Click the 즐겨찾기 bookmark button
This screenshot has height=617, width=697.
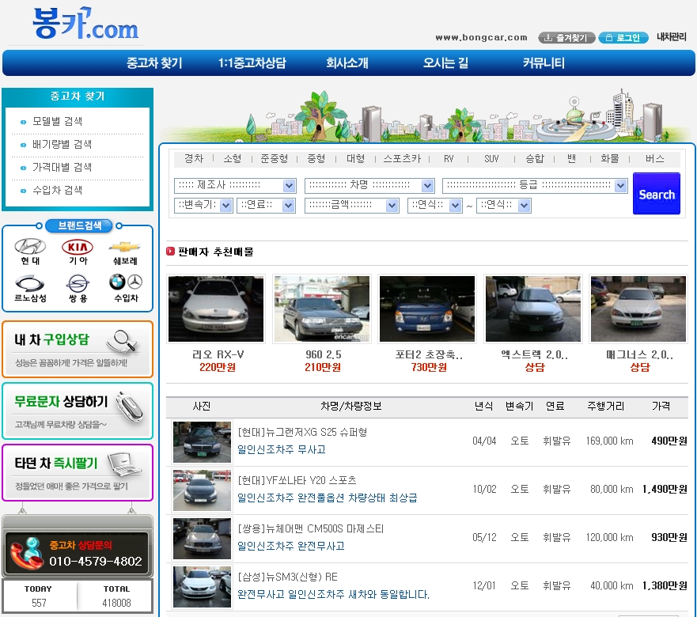(x=566, y=38)
